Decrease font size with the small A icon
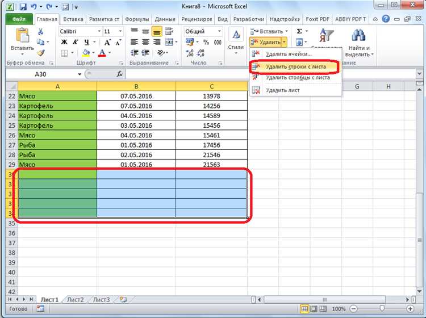The image size is (426, 318). point(119,42)
